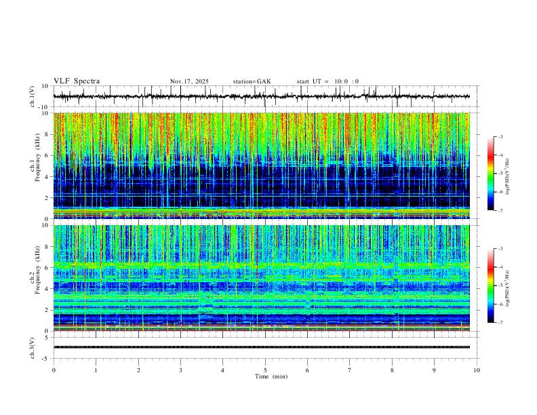Click the "4" kHz tick on ch.1 frequency axis
The width and height of the screenshot is (537, 415).
tap(46, 177)
